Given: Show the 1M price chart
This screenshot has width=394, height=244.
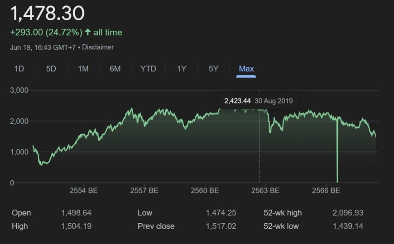Looking at the screenshot, I should [x=83, y=69].
